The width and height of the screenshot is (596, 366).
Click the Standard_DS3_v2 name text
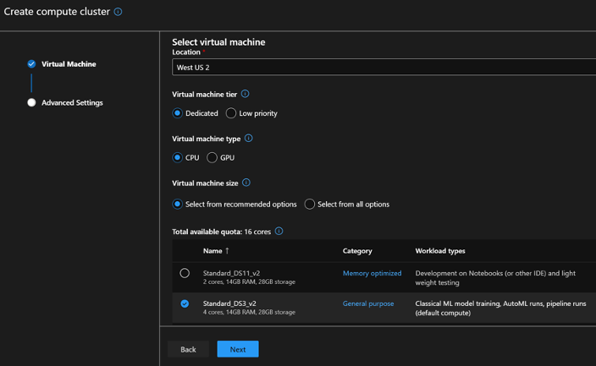pos(229,303)
